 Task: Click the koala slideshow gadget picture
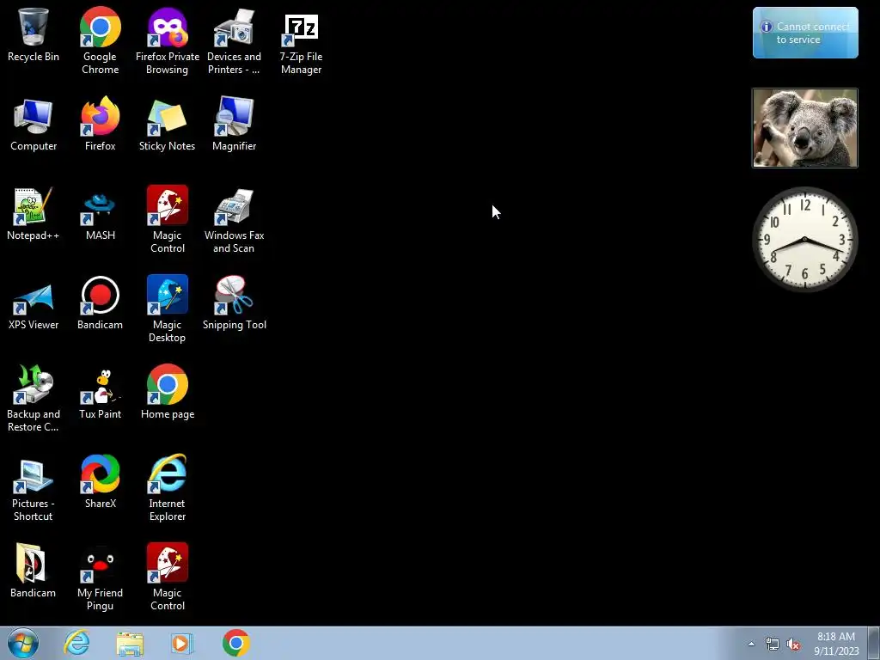804,128
